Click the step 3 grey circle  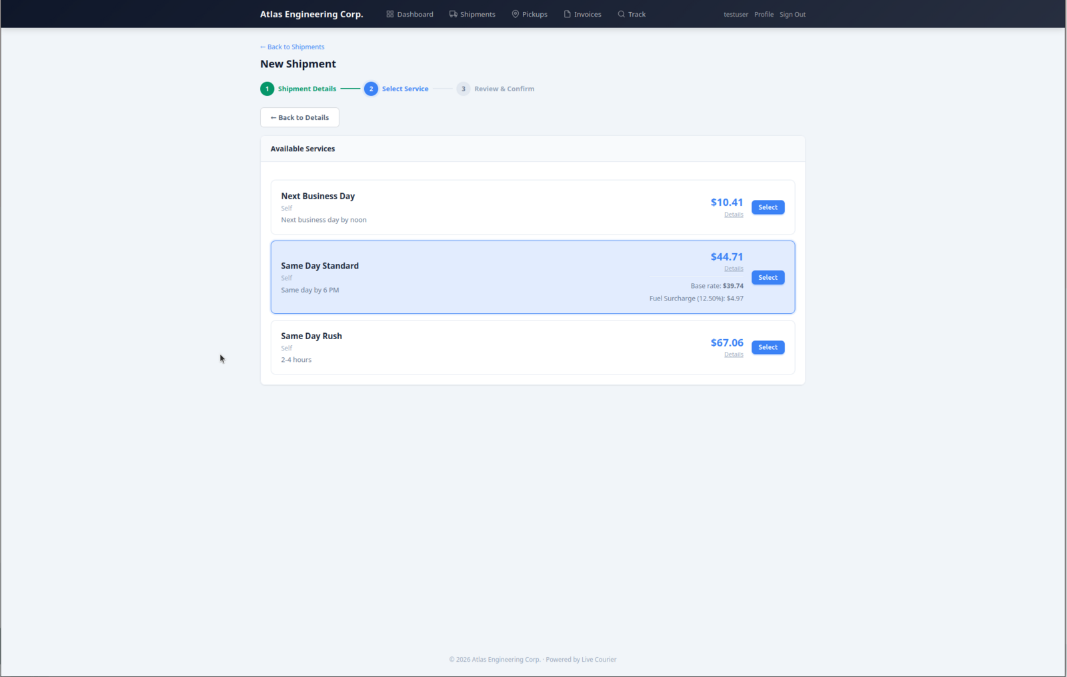point(463,89)
